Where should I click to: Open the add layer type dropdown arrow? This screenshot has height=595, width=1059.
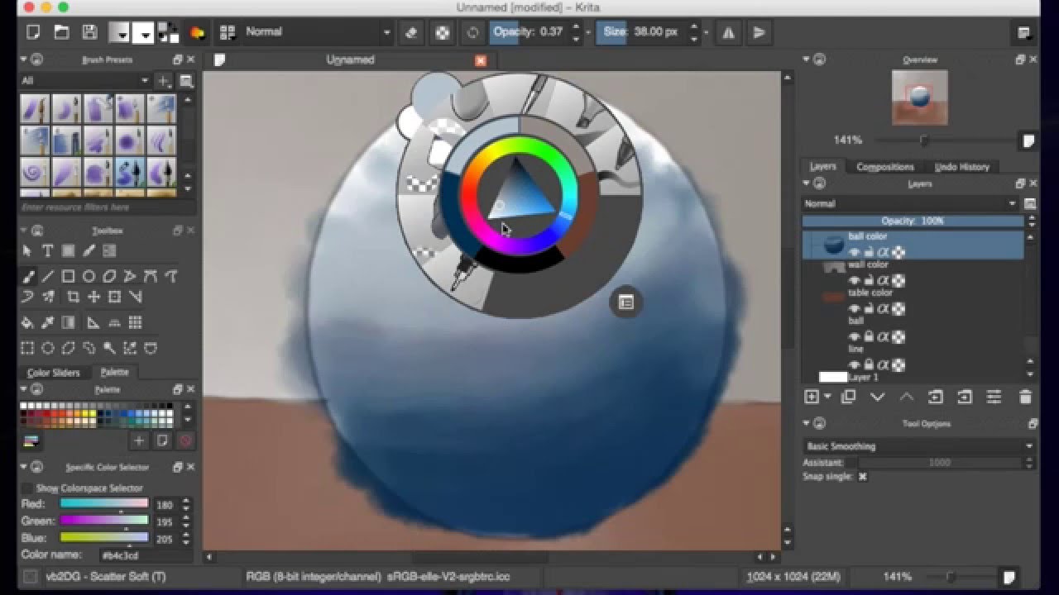click(827, 397)
